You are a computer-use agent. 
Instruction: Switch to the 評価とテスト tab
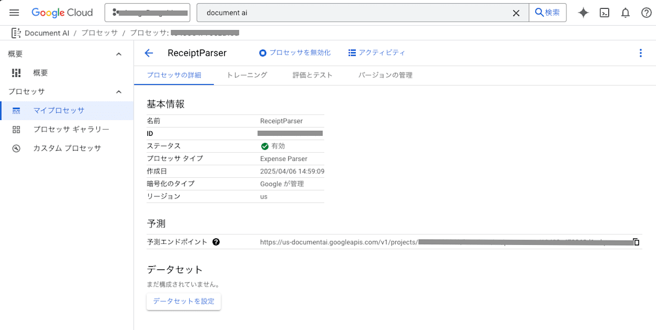click(313, 75)
